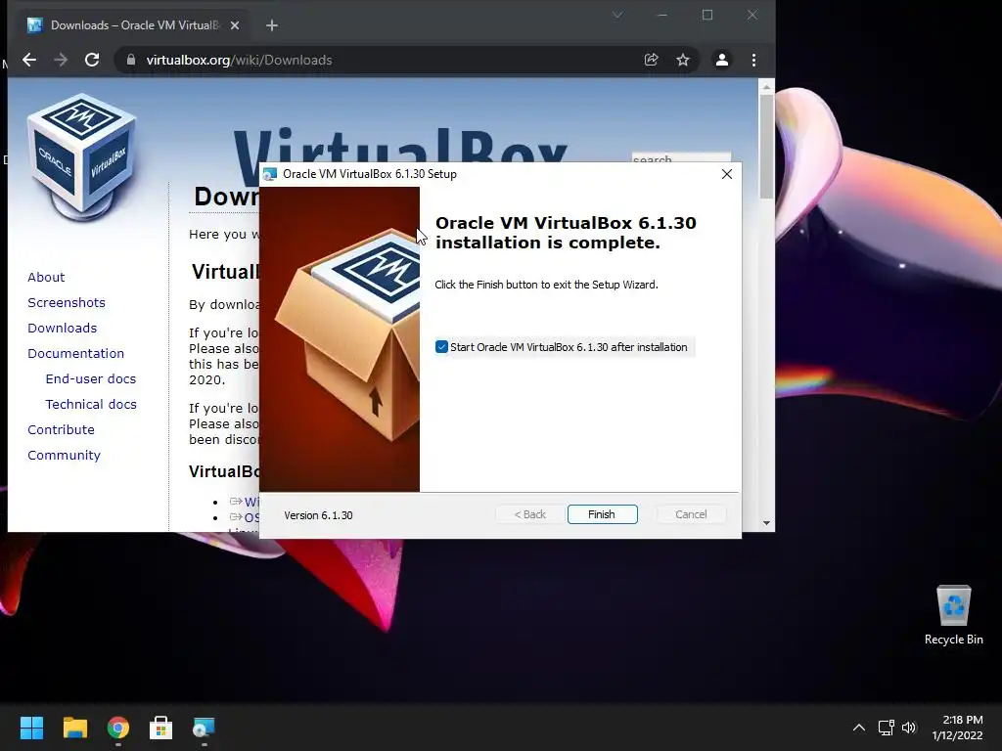Select the Downloads – Oracle VM VirtualBox tab

(x=133, y=25)
